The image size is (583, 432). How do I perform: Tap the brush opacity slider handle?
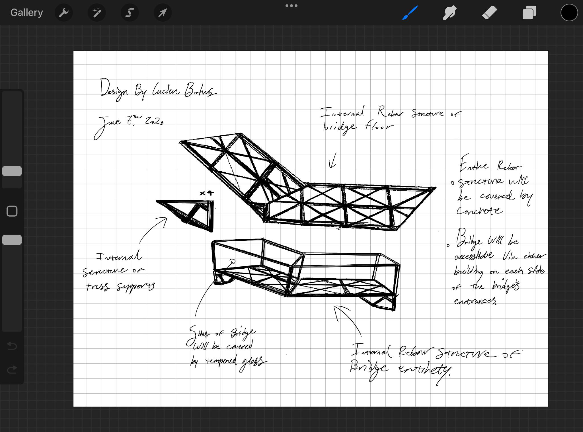click(x=12, y=240)
